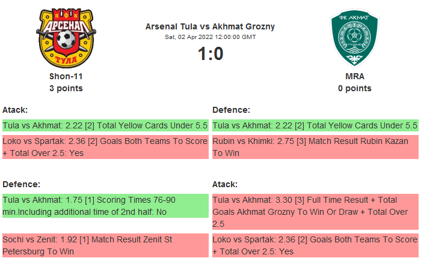Select the green Scoring Times 76-90 min bet

click(x=105, y=206)
